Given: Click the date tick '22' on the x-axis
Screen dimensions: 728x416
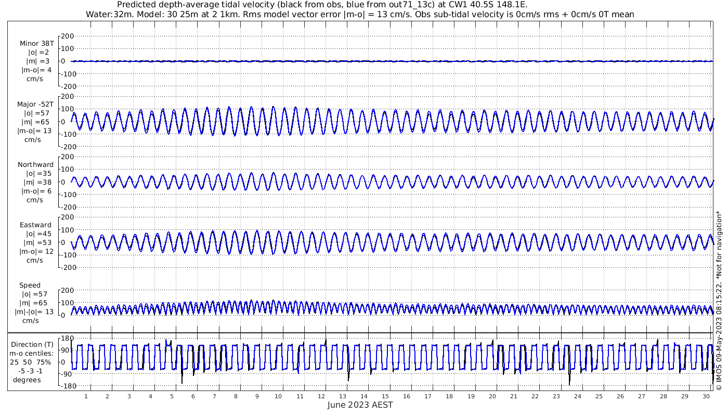Looking at the screenshot, I should coord(535,396).
